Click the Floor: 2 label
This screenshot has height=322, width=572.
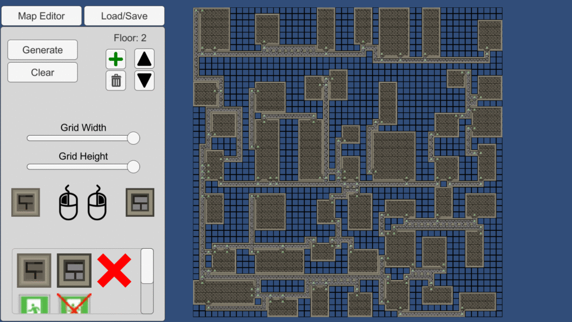[130, 38]
